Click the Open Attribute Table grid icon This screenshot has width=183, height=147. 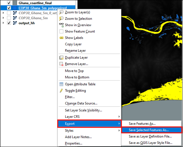click(61, 84)
